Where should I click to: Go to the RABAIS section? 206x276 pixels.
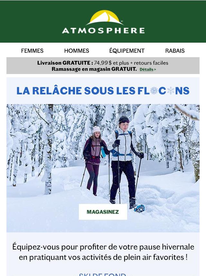point(175,51)
